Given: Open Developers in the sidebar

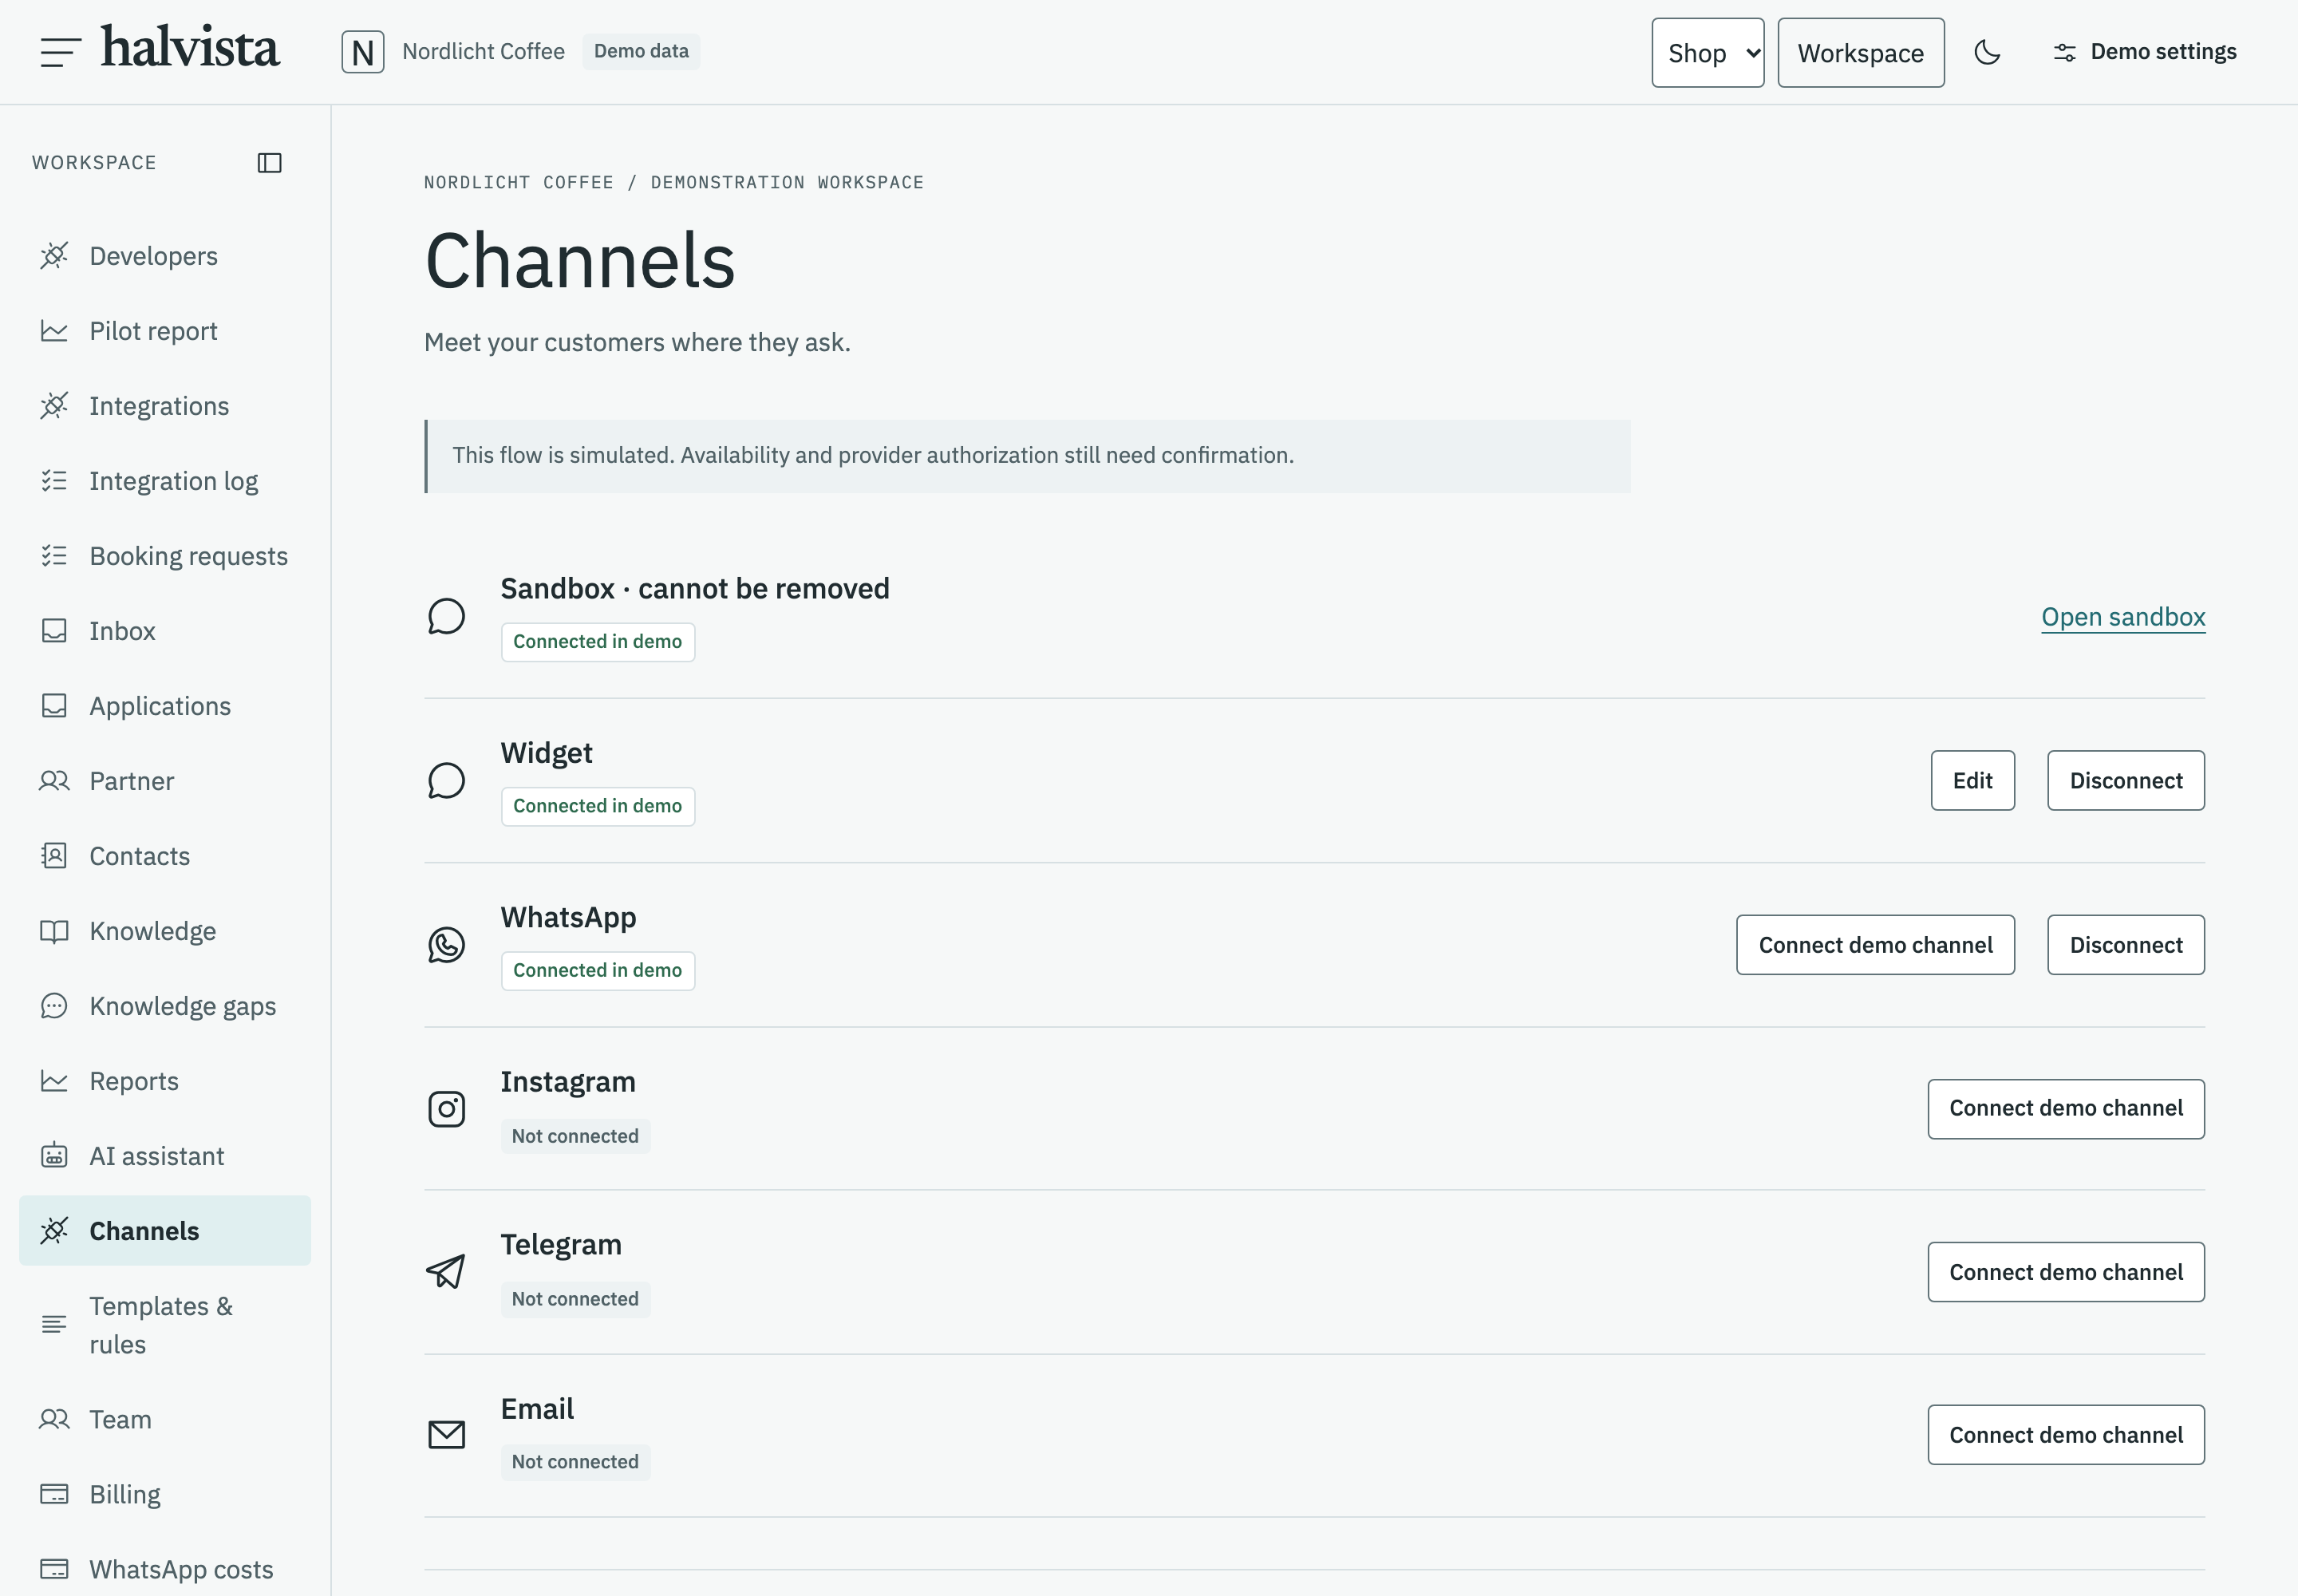Looking at the screenshot, I should pyautogui.click(x=165, y=256).
